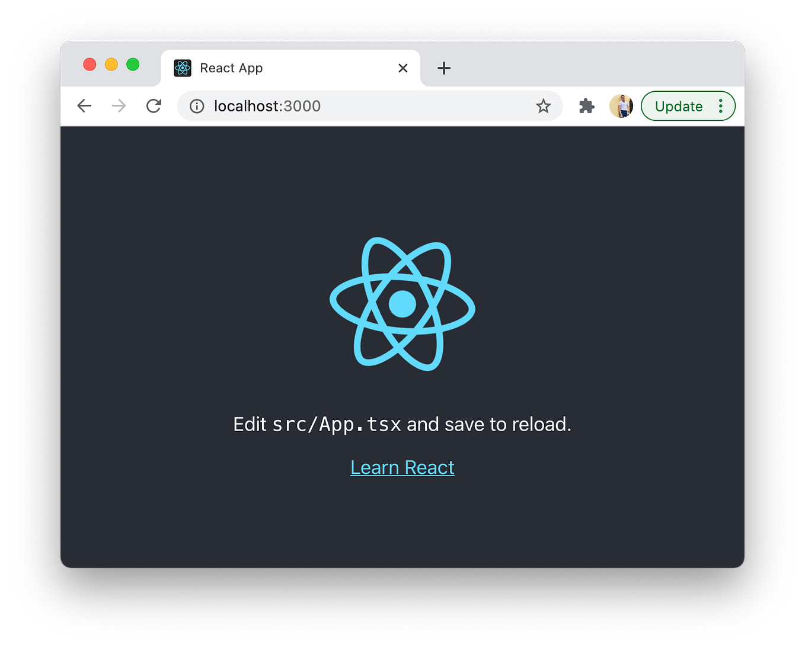Click the forward navigation arrow

tap(119, 106)
